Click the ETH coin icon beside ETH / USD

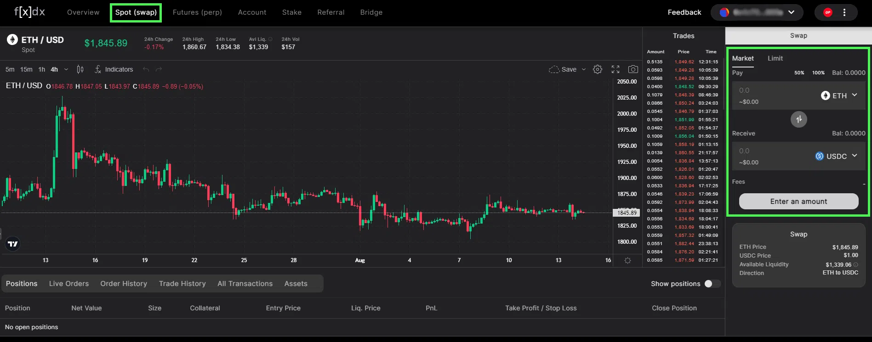pos(12,40)
